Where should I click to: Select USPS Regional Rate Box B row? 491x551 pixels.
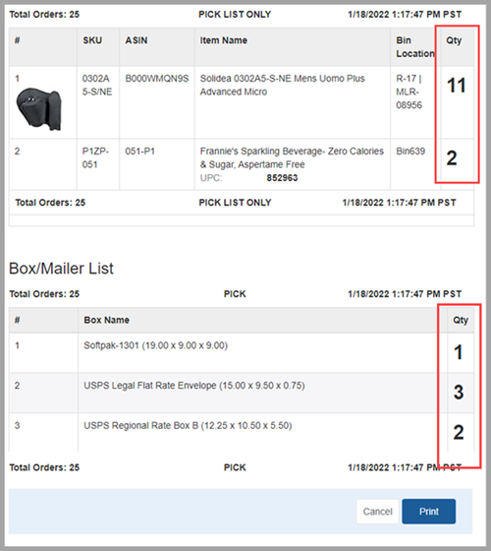coord(242,432)
